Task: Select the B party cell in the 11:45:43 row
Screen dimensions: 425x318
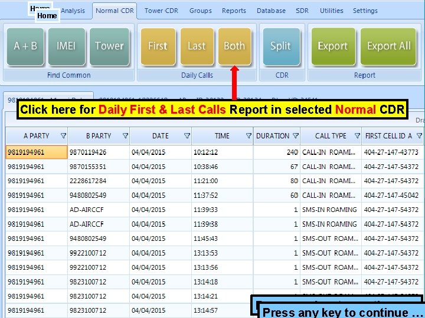Action: (x=99, y=238)
